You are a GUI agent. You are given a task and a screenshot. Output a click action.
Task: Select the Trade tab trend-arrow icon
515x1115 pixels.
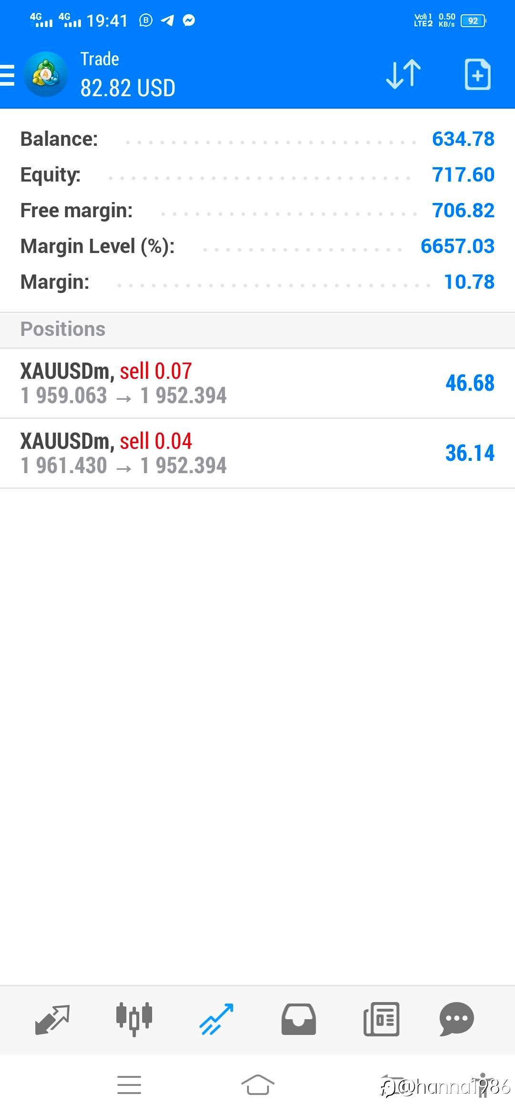pos(216,1019)
